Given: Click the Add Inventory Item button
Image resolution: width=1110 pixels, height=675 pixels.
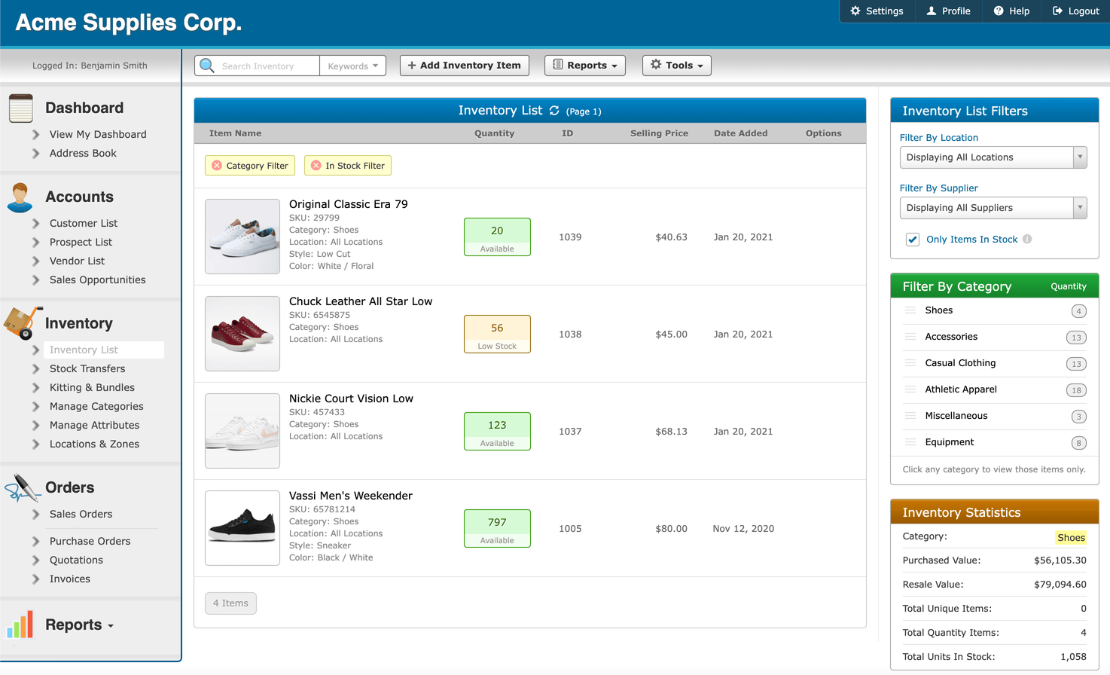Looking at the screenshot, I should [464, 65].
